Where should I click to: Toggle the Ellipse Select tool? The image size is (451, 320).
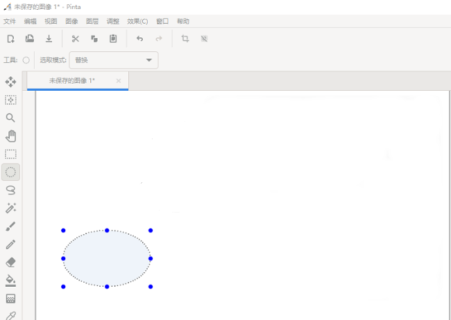pyautogui.click(x=10, y=172)
